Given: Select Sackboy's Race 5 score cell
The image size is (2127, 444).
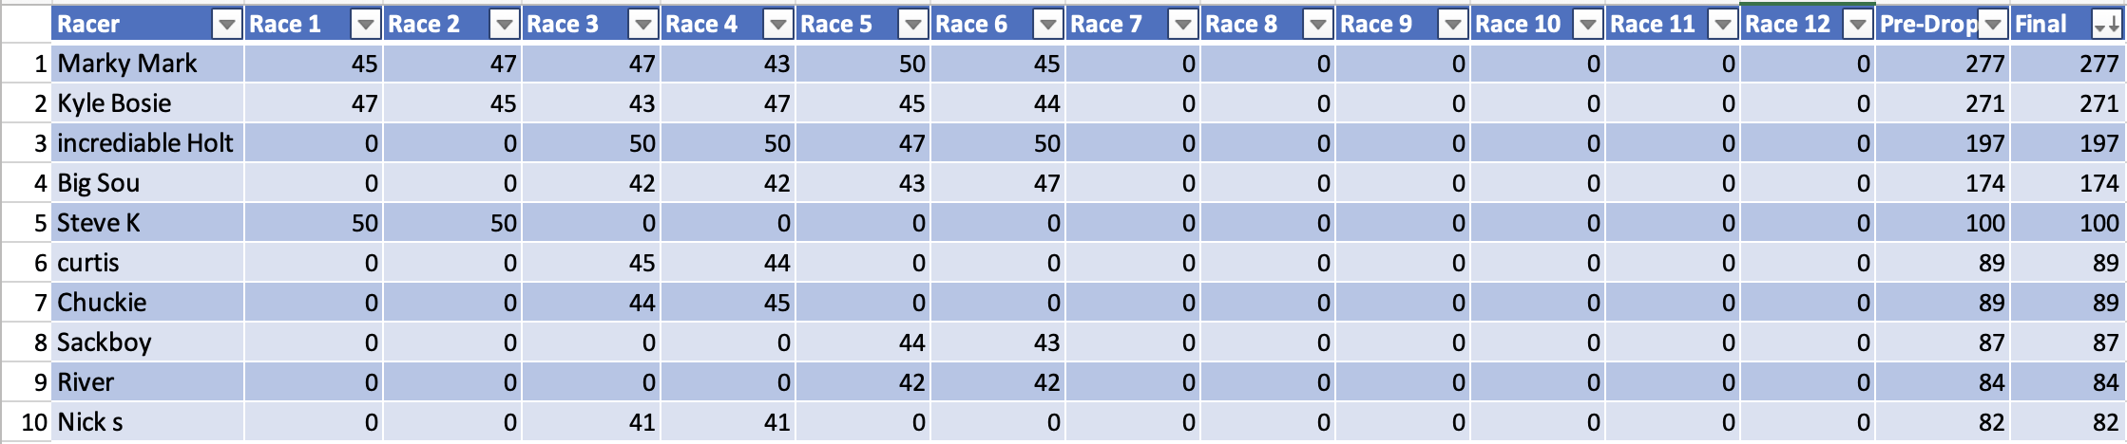Looking at the screenshot, I should click(x=862, y=342).
